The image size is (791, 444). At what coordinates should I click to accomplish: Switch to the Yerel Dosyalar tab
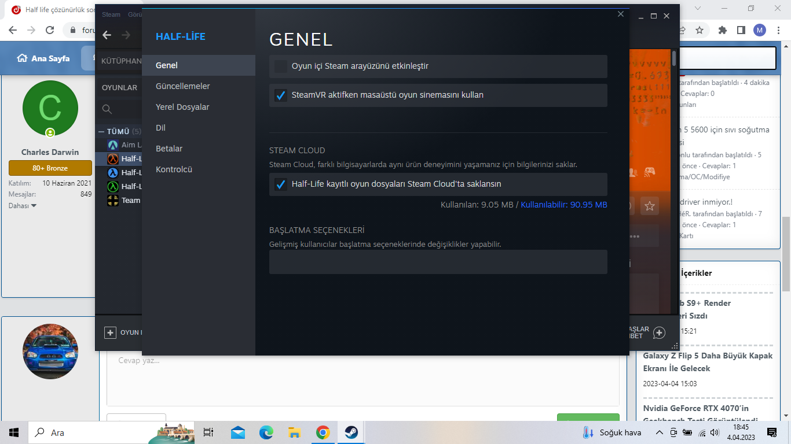pyautogui.click(x=199, y=107)
